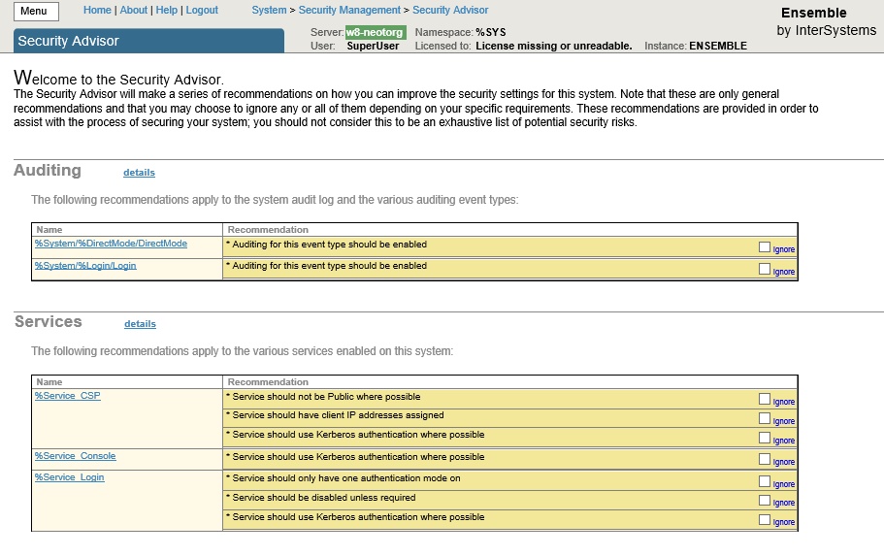The width and height of the screenshot is (884, 556).
Task: Open the %Service_Login service
Action: click(69, 477)
